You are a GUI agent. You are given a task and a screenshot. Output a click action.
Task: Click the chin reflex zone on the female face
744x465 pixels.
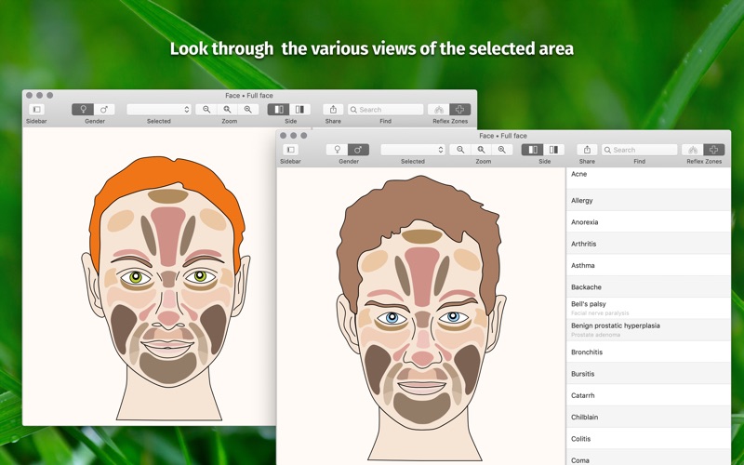pos(168,367)
